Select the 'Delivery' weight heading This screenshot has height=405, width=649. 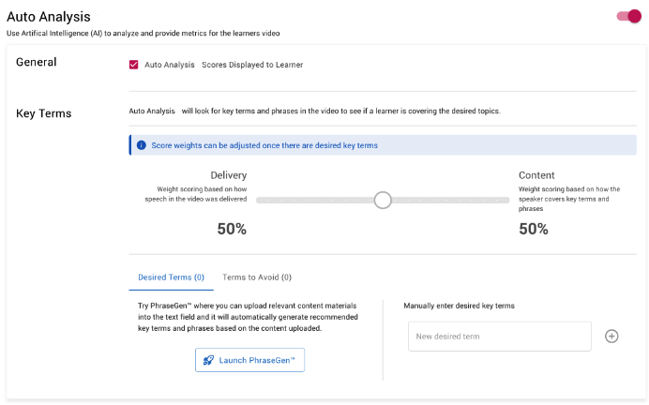[x=229, y=175]
